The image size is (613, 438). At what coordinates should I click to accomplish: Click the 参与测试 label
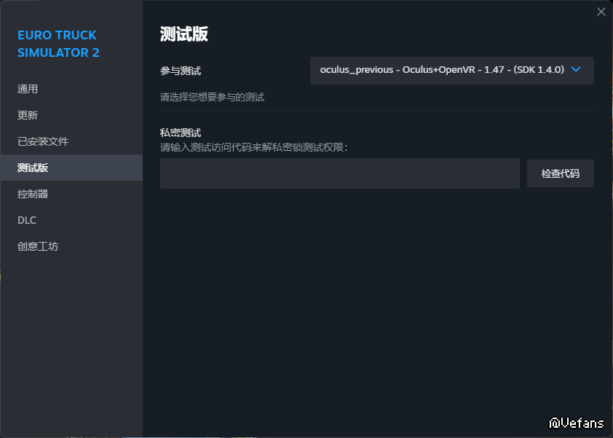(x=181, y=71)
